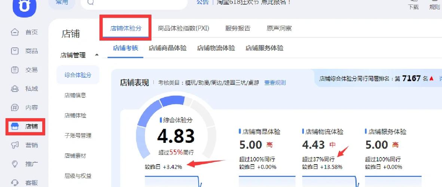Collapse the 店铺管理 section arrow
442x187 pixels.
pos(97,55)
